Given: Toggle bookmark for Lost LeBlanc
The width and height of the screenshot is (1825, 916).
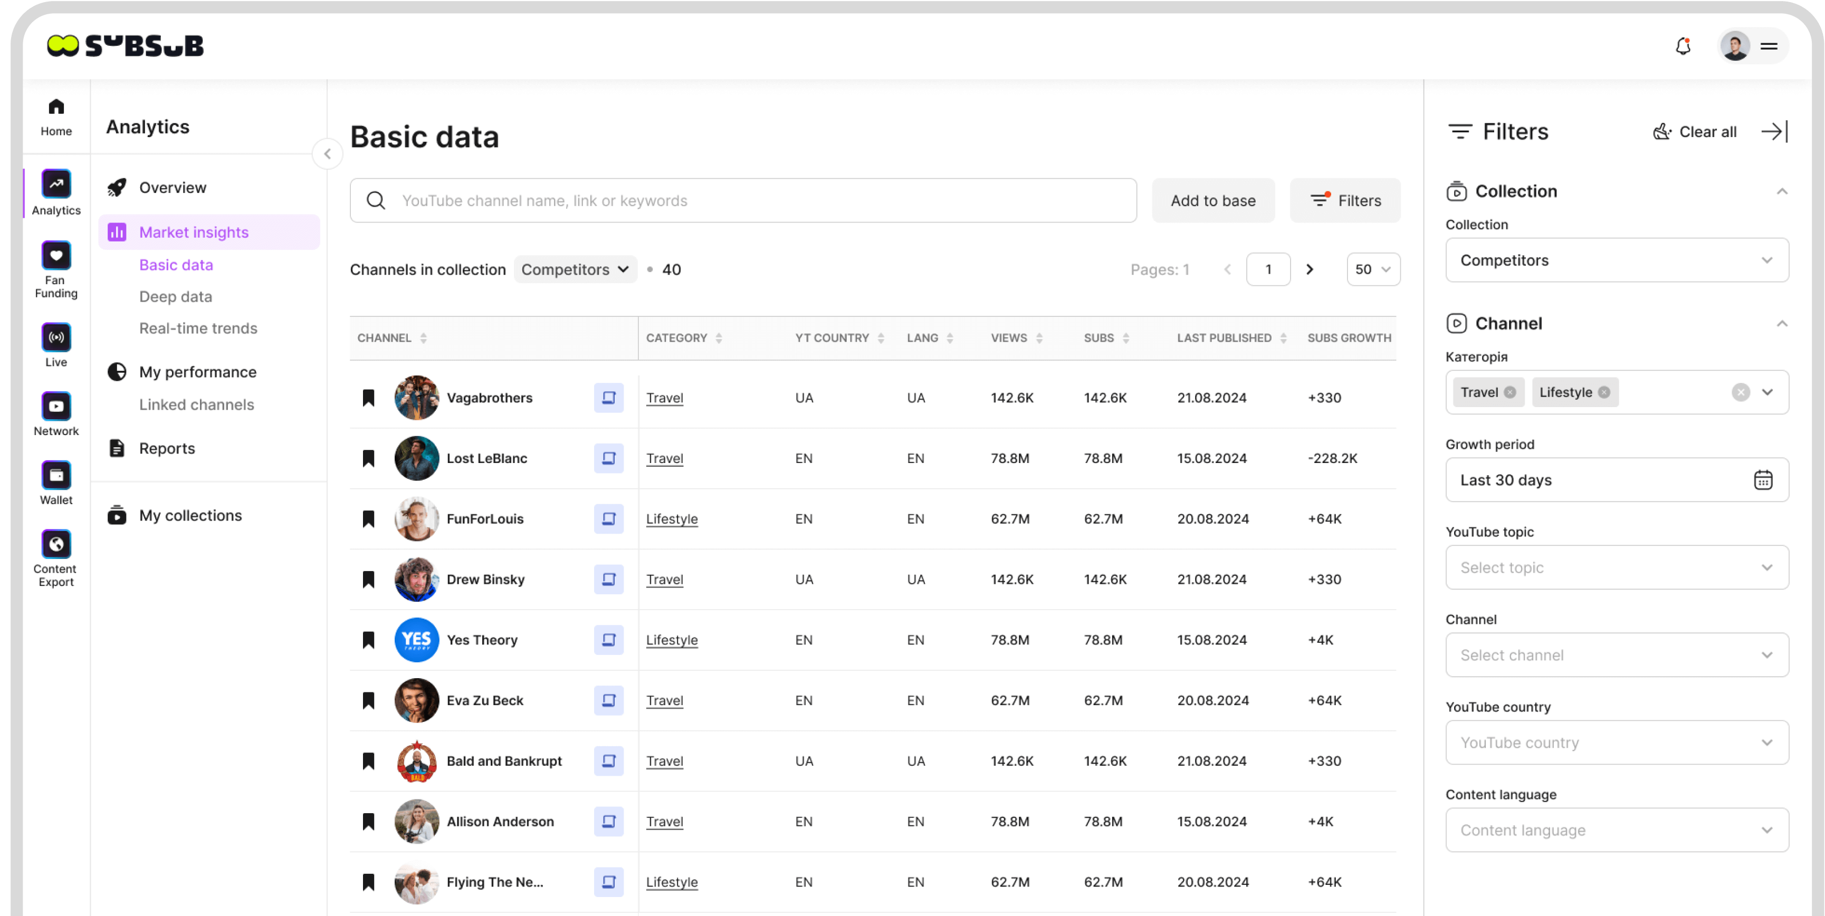Looking at the screenshot, I should (368, 459).
